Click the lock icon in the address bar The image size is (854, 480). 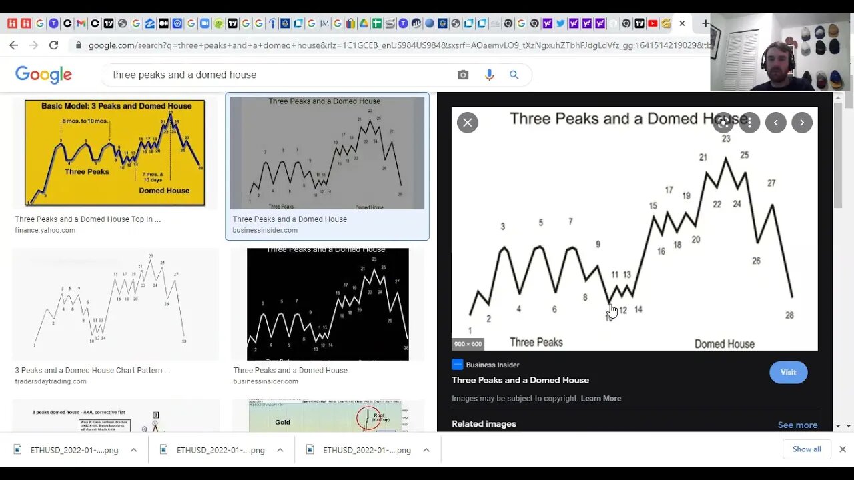(x=79, y=45)
